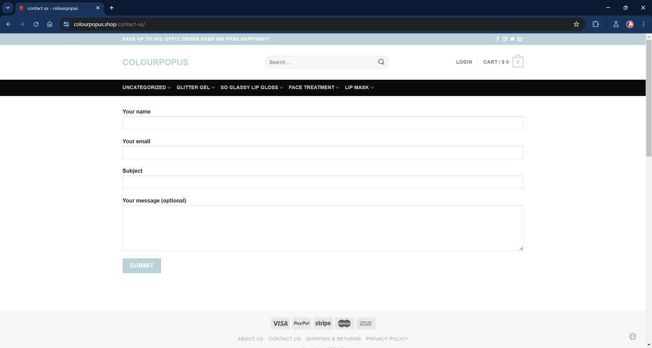Open the Shipping & Returns footer link
This screenshot has width=652, height=348.
tap(334, 339)
